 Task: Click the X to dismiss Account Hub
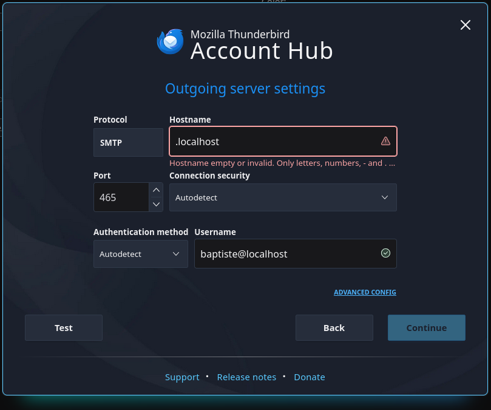coord(465,25)
